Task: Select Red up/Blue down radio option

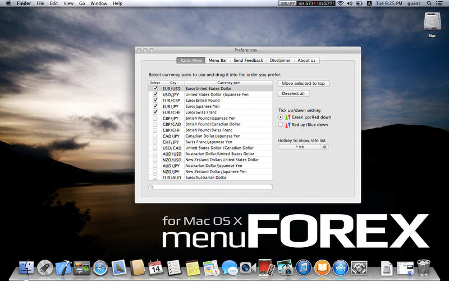Action: point(281,125)
